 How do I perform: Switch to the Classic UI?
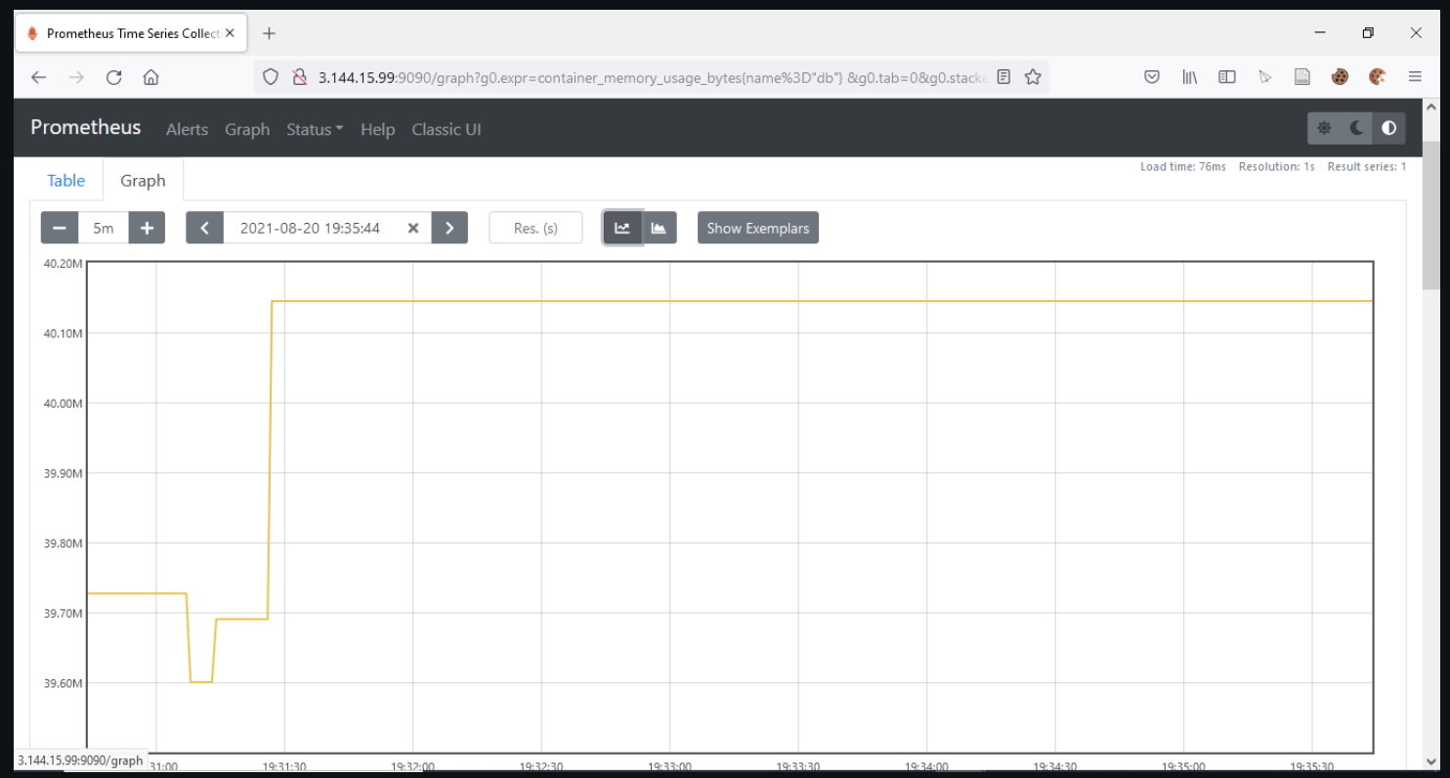pyautogui.click(x=447, y=129)
